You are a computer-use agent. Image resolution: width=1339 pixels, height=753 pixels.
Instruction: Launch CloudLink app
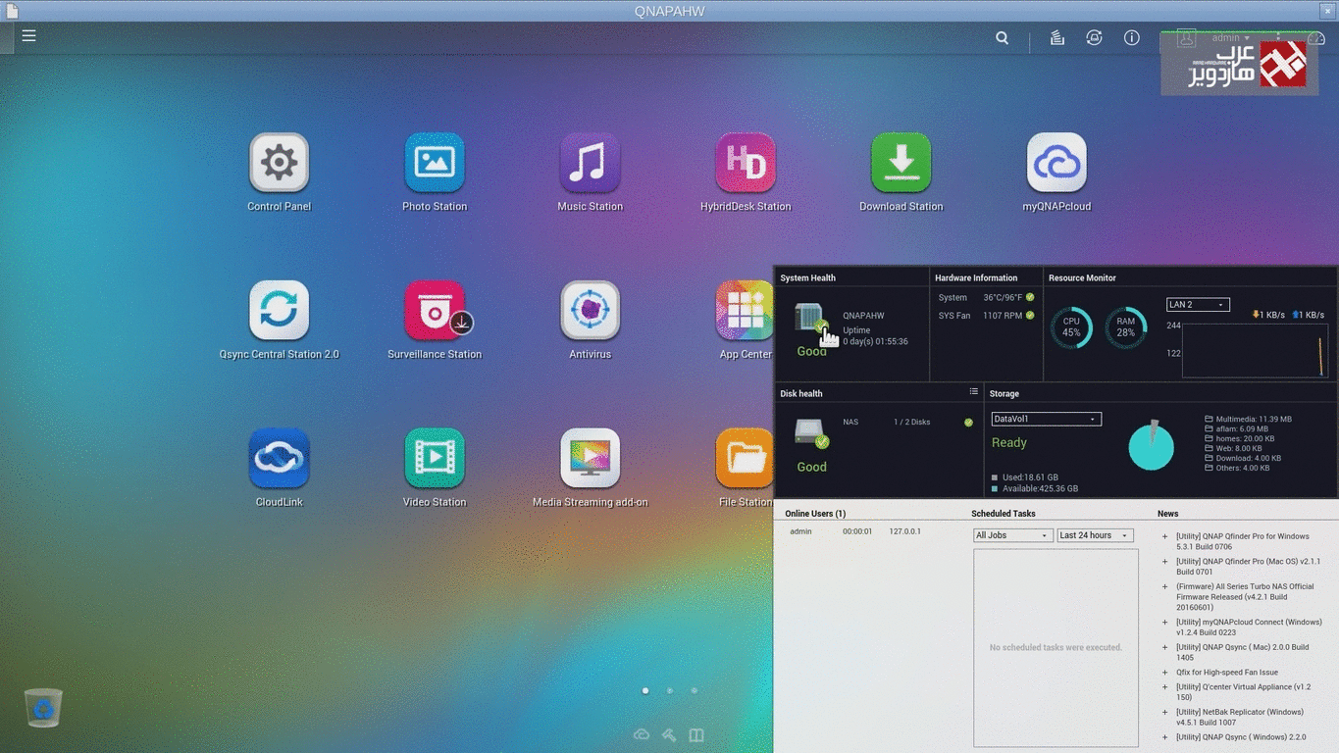tap(280, 458)
